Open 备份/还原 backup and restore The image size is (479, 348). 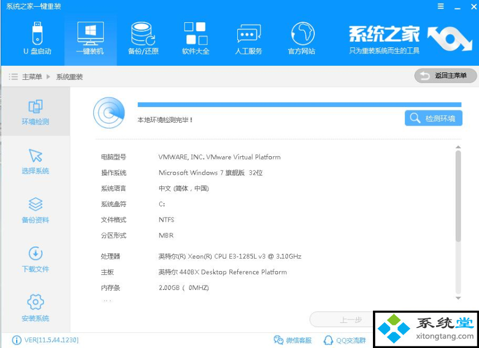pyautogui.click(x=143, y=38)
